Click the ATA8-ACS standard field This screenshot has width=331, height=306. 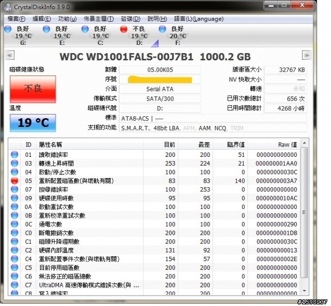(213, 119)
